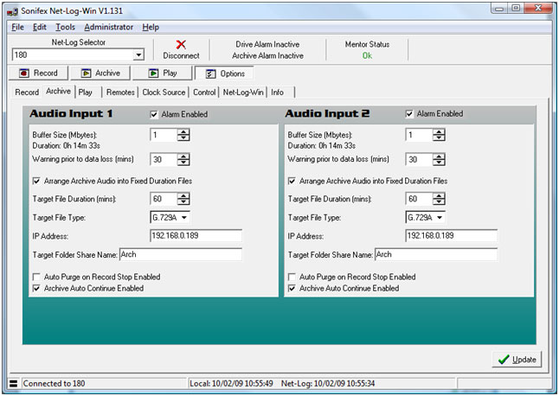Open the Help menu
The image size is (559, 396).
pyautogui.click(x=151, y=27)
